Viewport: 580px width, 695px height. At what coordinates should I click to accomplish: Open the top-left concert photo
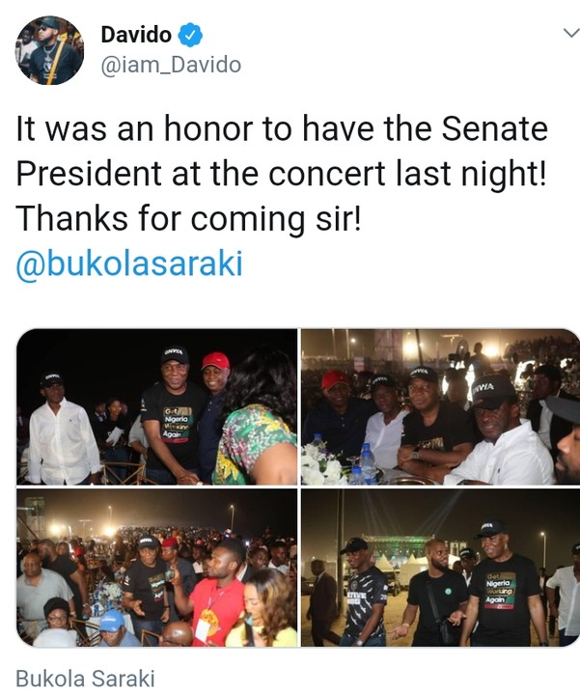(x=156, y=405)
